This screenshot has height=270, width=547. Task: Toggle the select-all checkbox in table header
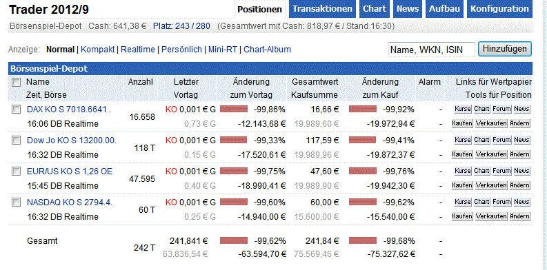16,82
